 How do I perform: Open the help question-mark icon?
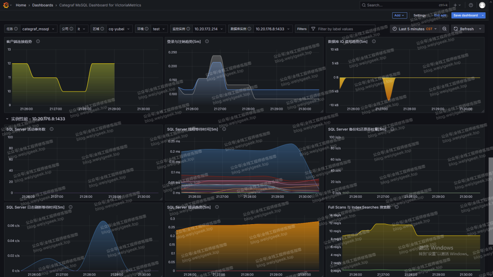[471, 5]
